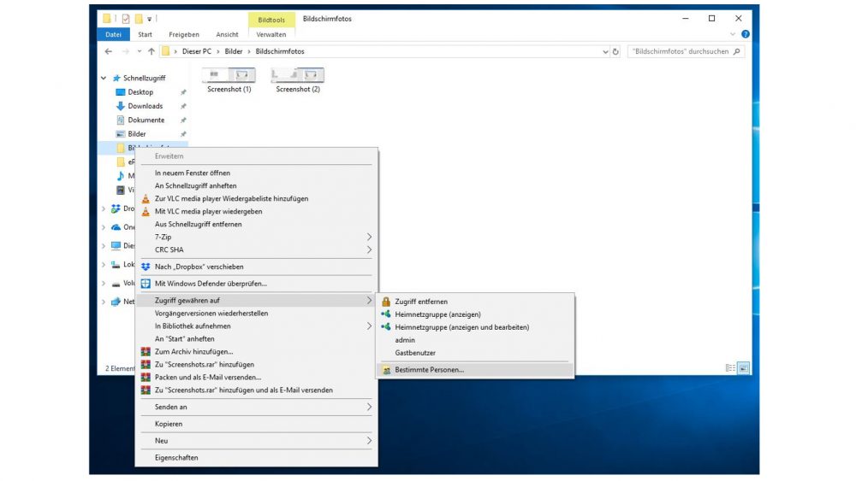This screenshot has width=856, height=481.
Task: Open the Datei tab
Action: pyautogui.click(x=114, y=34)
